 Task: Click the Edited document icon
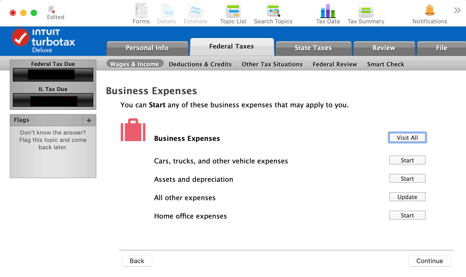point(51,9)
